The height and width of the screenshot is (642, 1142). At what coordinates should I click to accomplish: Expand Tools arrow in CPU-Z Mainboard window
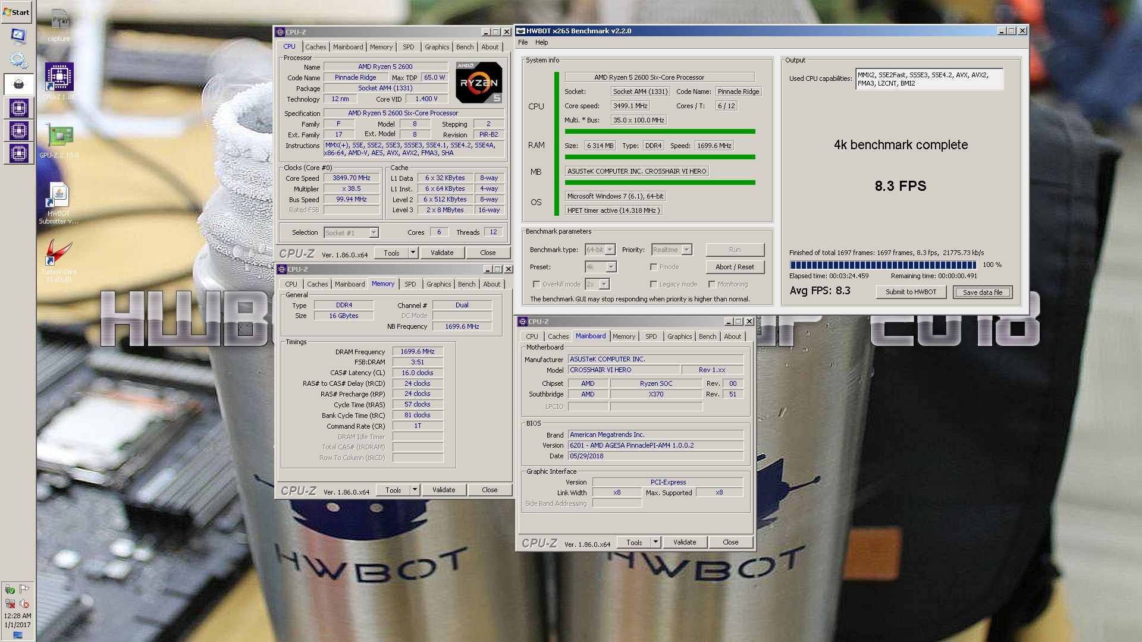click(x=655, y=542)
